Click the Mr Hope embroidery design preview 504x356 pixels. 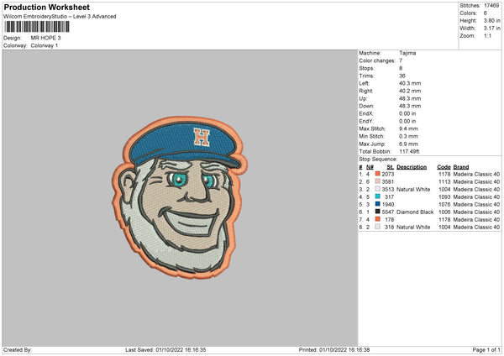click(x=180, y=197)
